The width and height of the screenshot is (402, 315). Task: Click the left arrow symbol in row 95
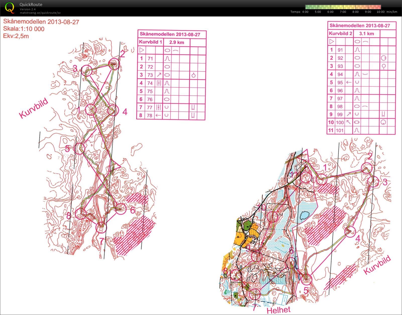click(349, 82)
